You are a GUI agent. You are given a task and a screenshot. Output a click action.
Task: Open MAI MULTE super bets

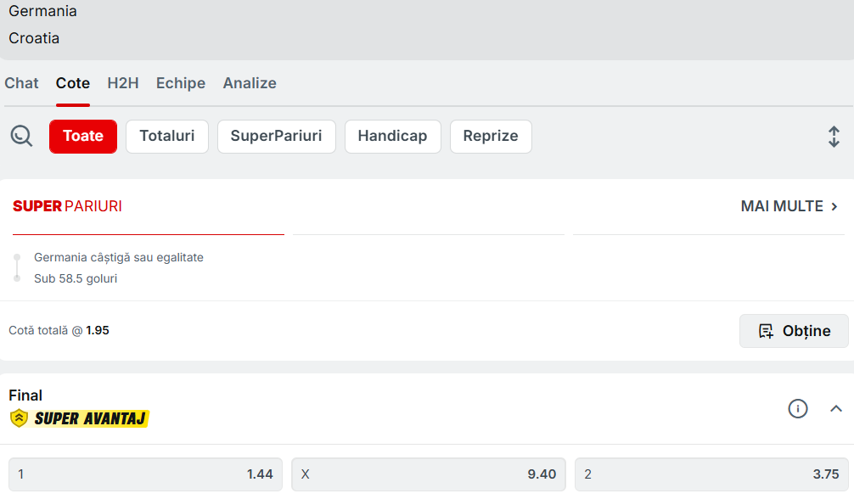click(789, 206)
